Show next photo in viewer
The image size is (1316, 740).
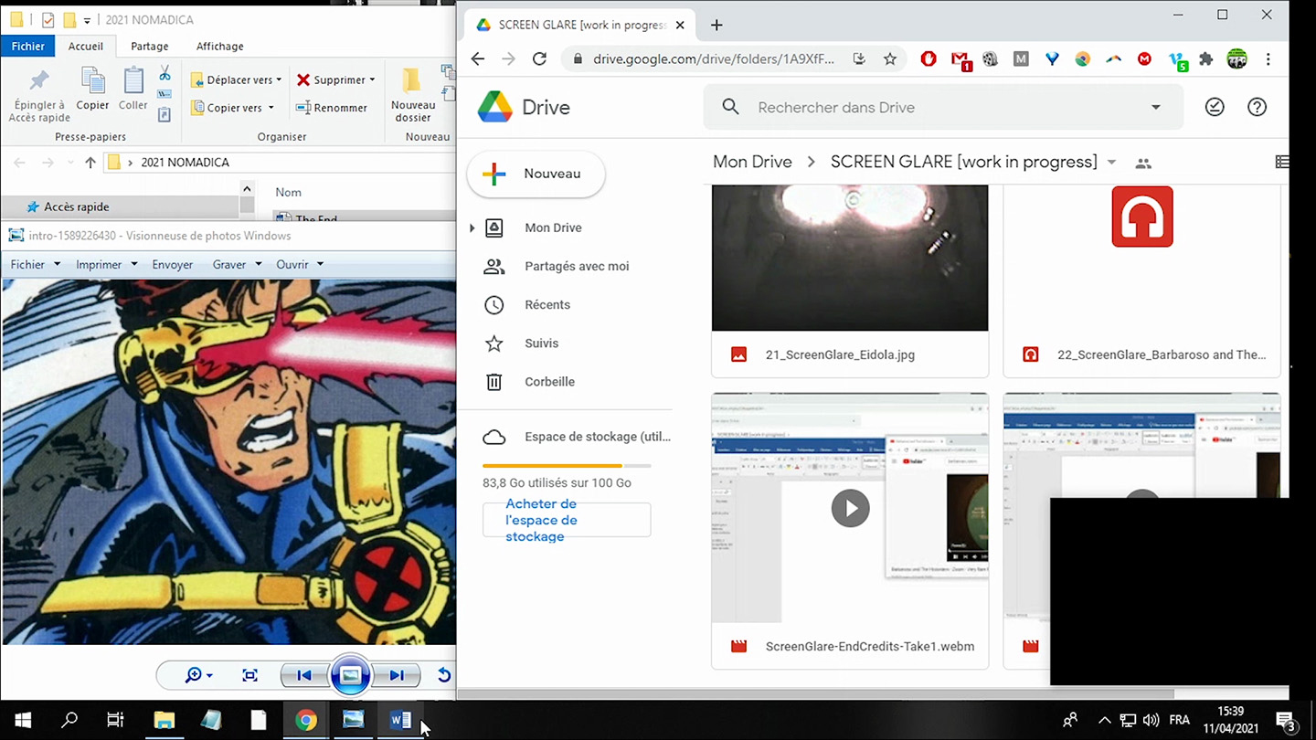[396, 675]
